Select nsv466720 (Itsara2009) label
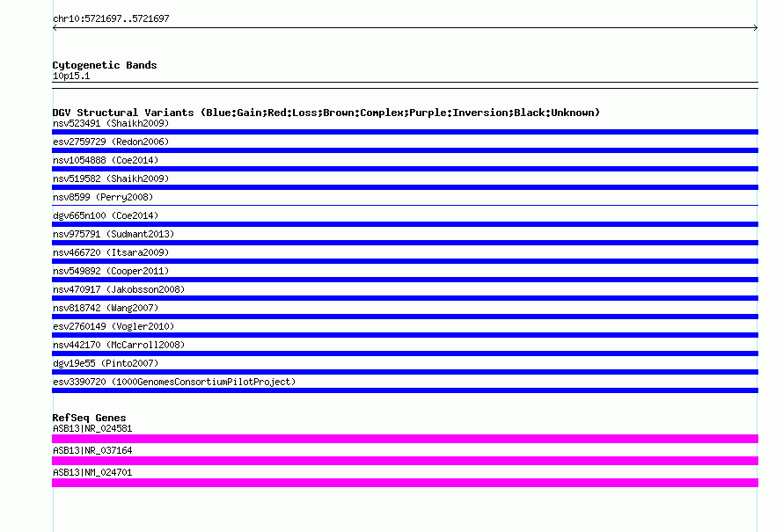 pos(111,252)
